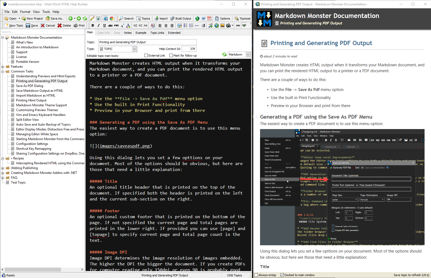This screenshot has height=278, width=431.
Task: Click the green Forward navigation arrow
Action: [x=79, y=19]
